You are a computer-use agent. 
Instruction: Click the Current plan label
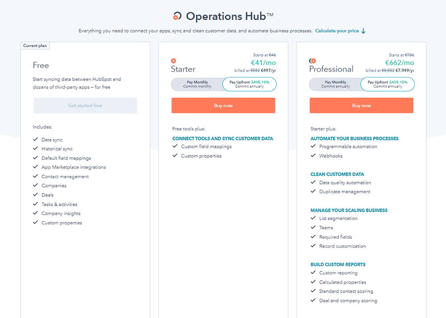(x=35, y=46)
